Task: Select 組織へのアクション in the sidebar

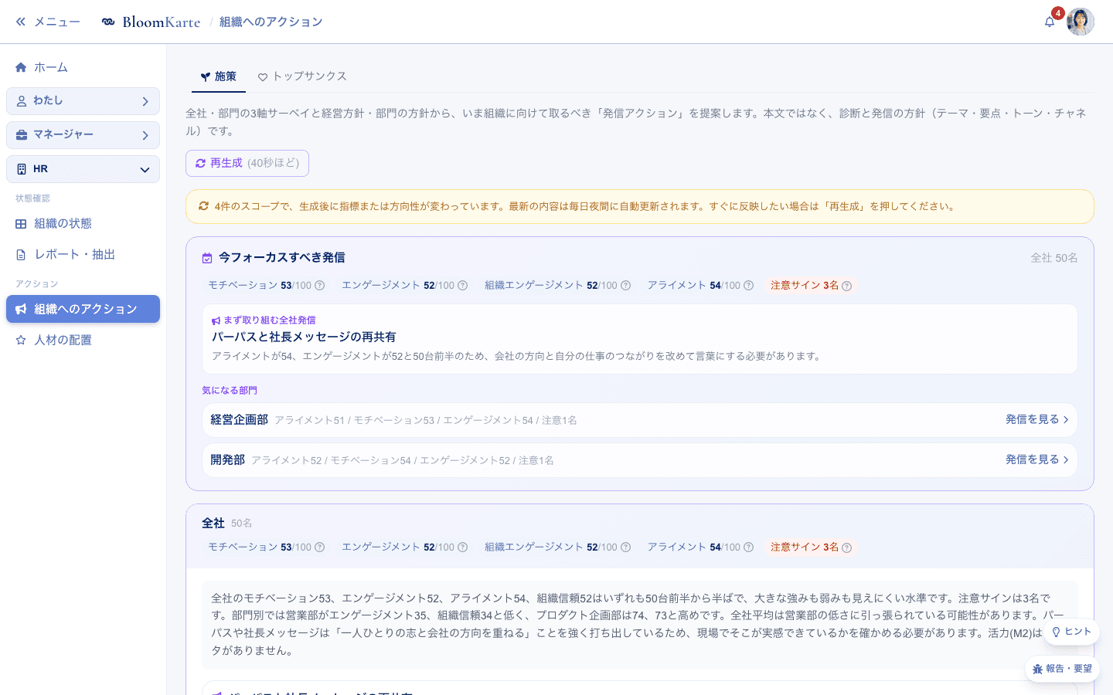Action: coord(83,309)
